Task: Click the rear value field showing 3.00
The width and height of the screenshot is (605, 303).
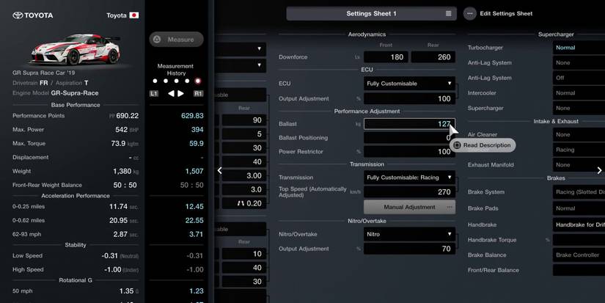Action: 244,176
